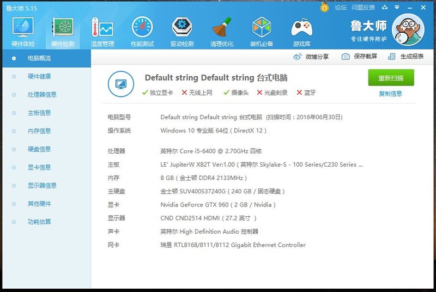436x292 pixels.
Task: Click the 电脑型号 label
Action: tap(119, 117)
